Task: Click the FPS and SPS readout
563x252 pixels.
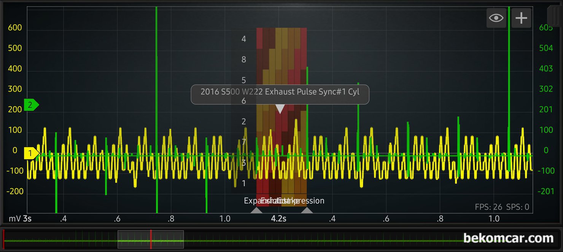Action: (502, 207)
